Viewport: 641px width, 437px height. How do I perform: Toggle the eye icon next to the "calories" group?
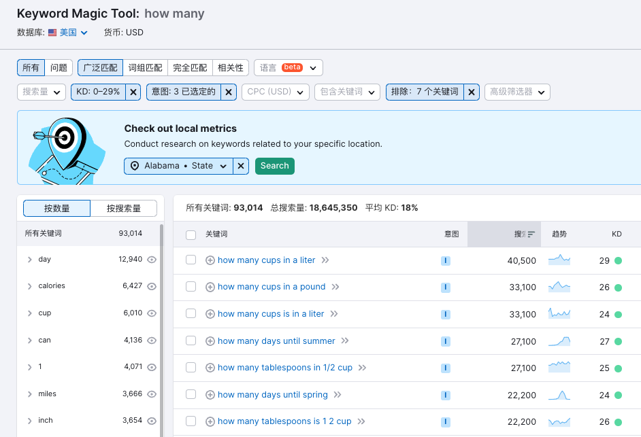pos(151,286)
